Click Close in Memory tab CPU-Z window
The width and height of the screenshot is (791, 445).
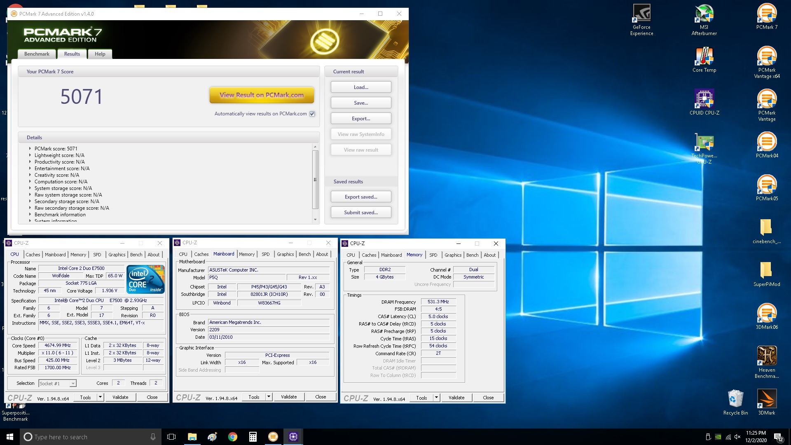coord(488,398)
